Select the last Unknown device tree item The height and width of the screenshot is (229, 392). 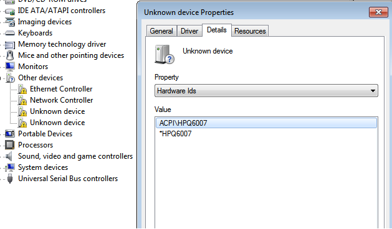[x=57, y=123]
